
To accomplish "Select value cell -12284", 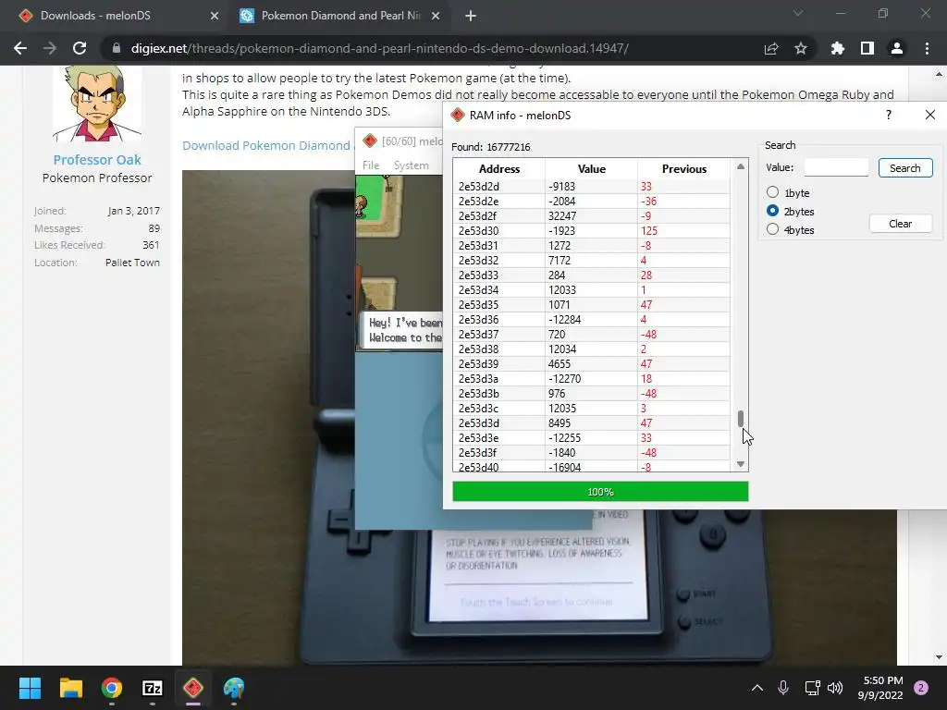I will 591,319.
